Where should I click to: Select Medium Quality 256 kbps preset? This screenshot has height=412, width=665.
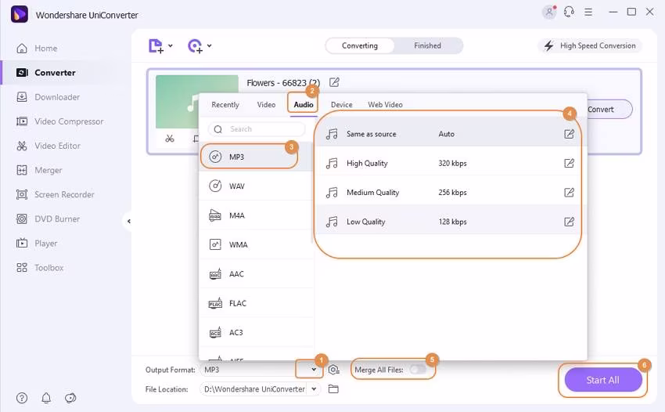(x=450, y=193)
